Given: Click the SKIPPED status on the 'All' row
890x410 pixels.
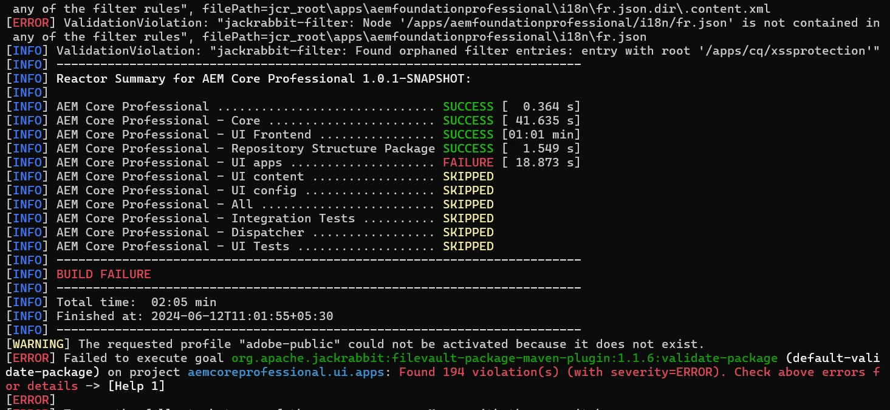Looking at the screenshot, I should click(468, 205).
